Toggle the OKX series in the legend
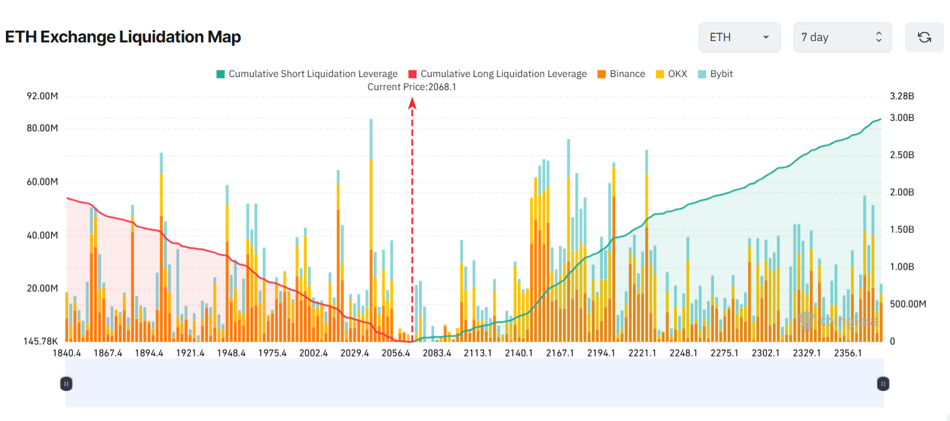Viewport: 950px width, 421px height. 671,73
